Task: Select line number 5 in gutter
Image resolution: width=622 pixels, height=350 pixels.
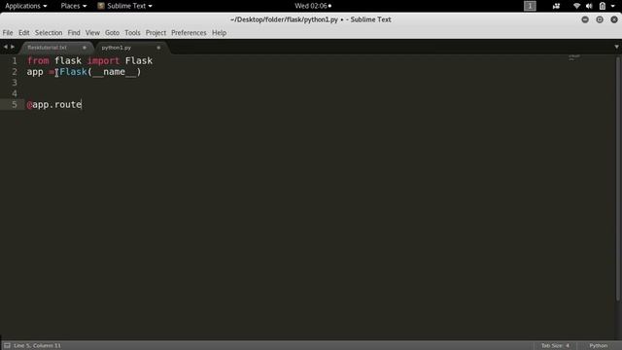Action: pyautogui.click(x=15, y=104)
